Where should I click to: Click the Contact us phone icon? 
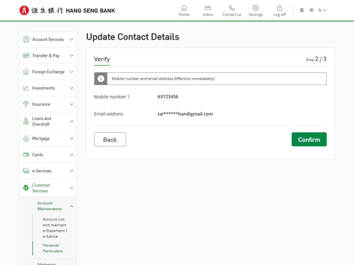(x=232, y=8)
